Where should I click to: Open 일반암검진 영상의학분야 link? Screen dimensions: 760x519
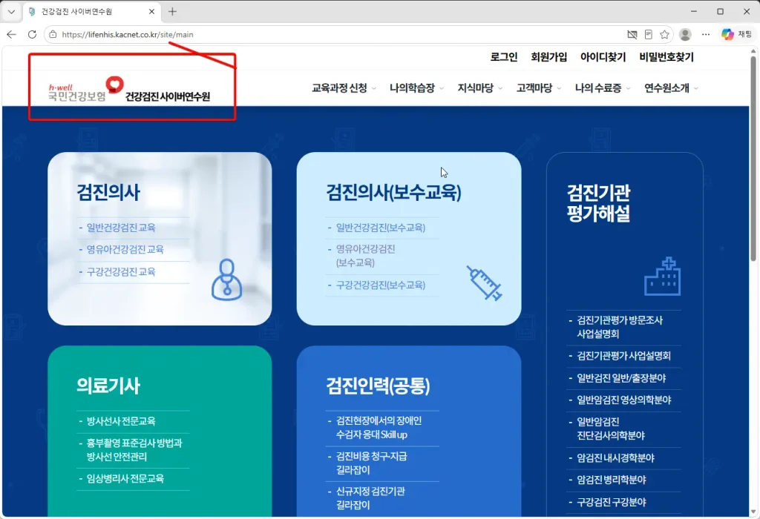(623, 400)
